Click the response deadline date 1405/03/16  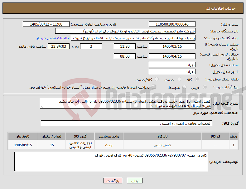(x=172, y=46)
